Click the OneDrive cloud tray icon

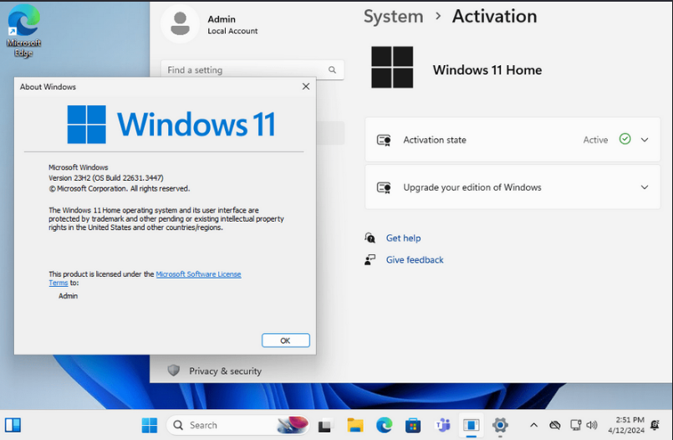(554, 426)
